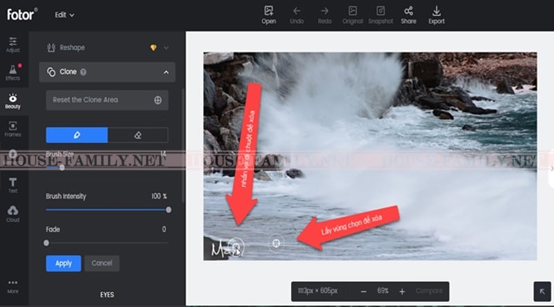Screen dimensions: 554x307
Task: Click the Reshape premium diamond icon
Action: click(x=153, y=48)
